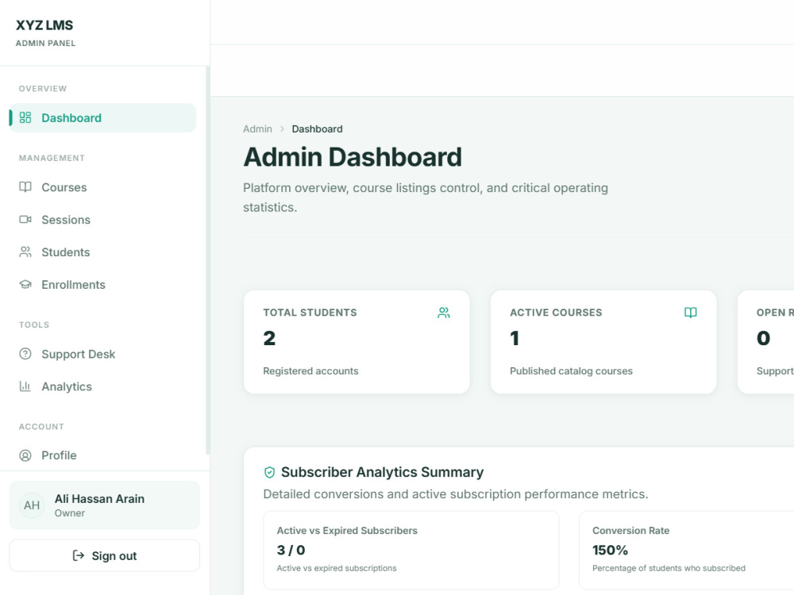Click the Students people icon in sidebar
794x595 pixels.
click(25, 252)
